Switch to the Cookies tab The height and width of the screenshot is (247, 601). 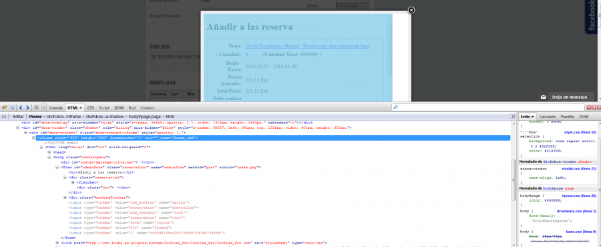pos(147,108)
